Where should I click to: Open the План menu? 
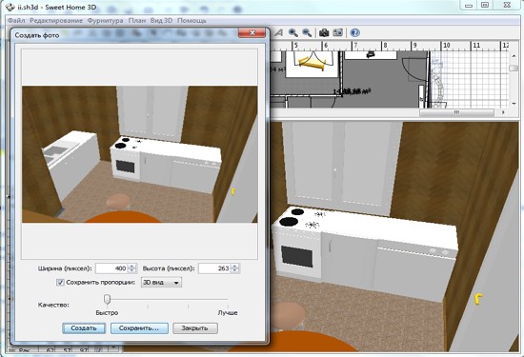pyautogui.click(x=137, y=20)
